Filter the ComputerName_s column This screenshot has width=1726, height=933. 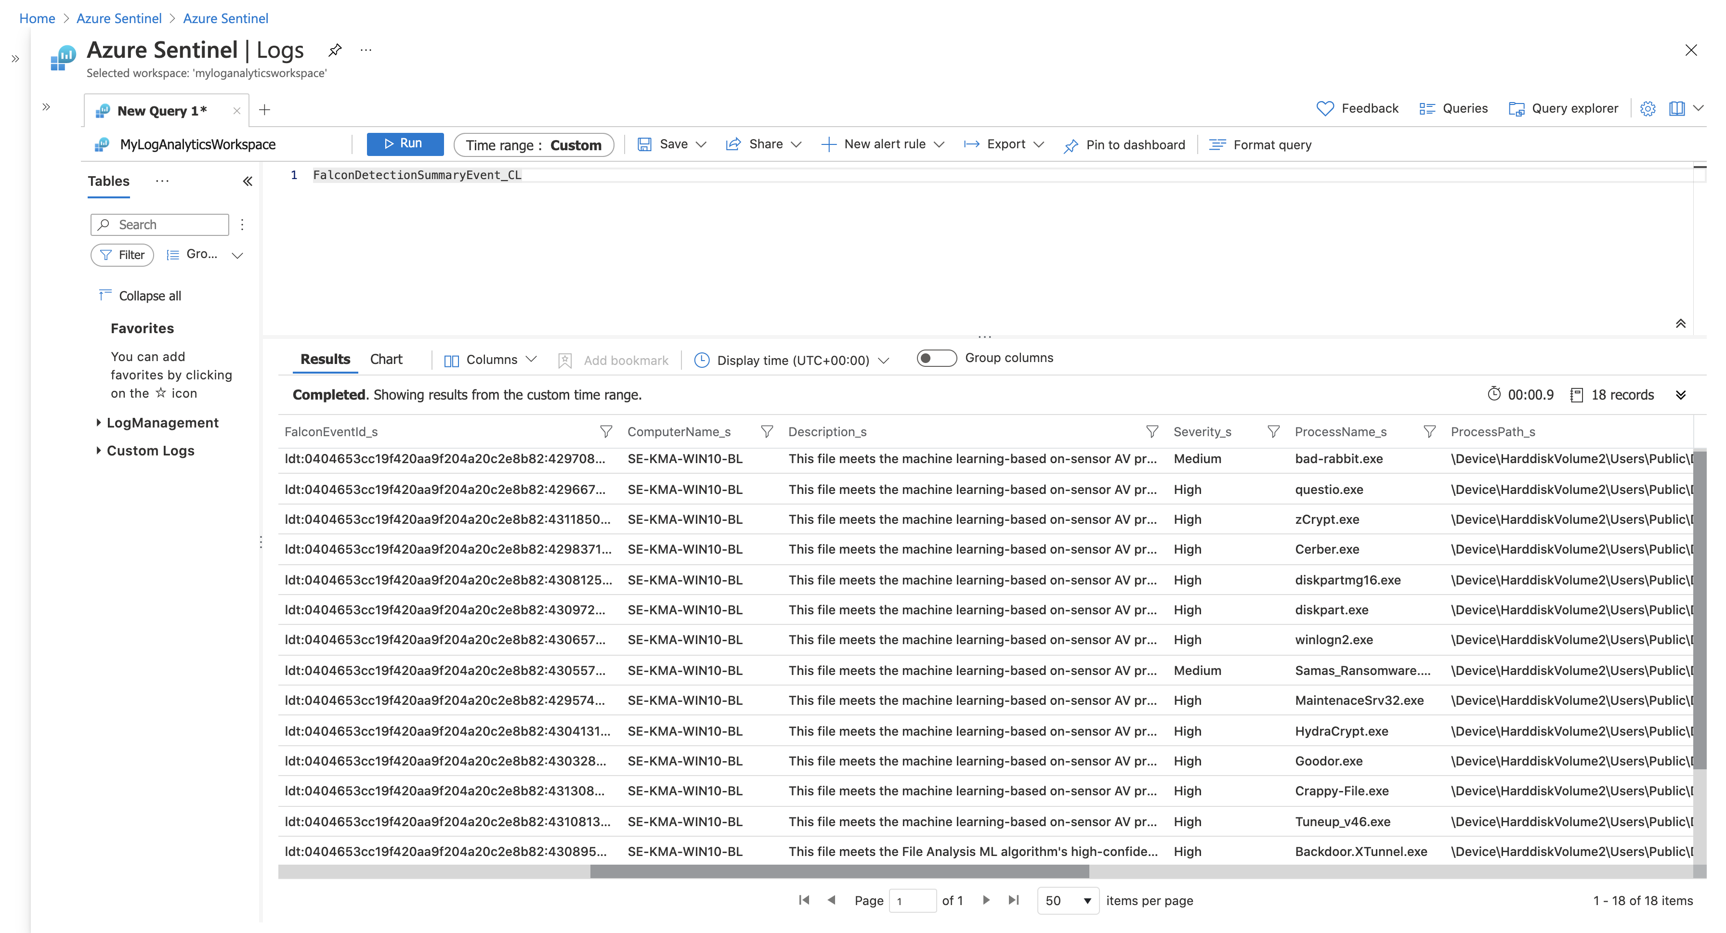(x=767, y=432)
